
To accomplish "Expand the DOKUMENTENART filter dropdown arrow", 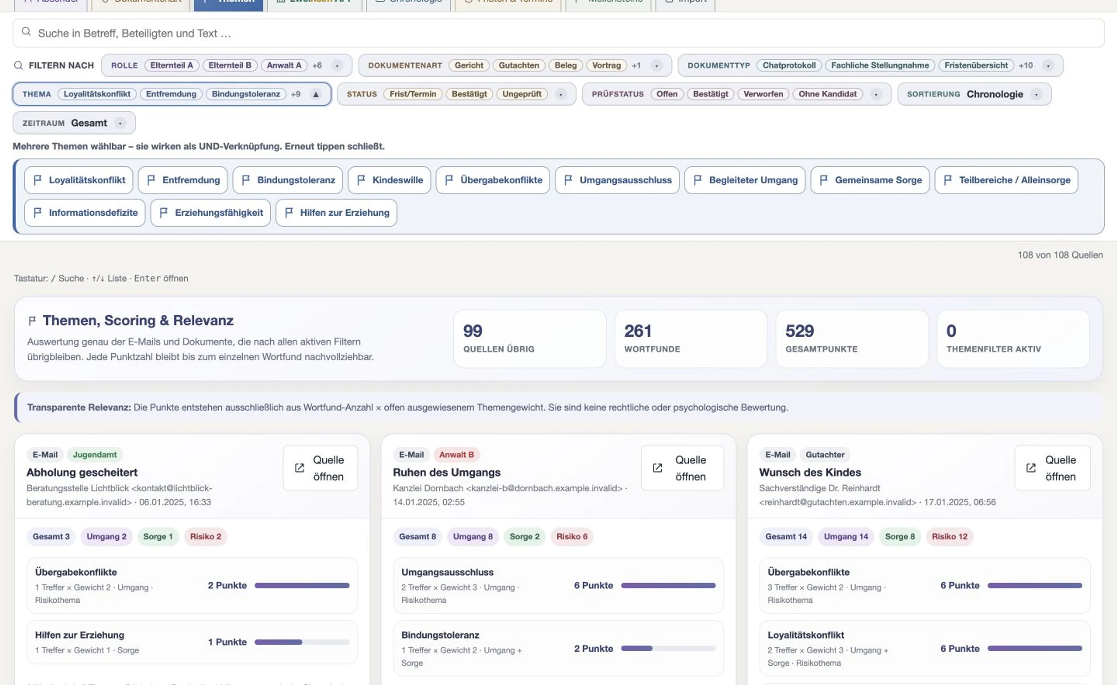I will point(656,66).
